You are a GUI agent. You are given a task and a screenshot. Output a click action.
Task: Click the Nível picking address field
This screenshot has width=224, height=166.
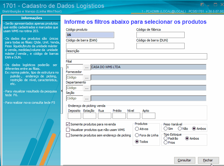[134, 116]
